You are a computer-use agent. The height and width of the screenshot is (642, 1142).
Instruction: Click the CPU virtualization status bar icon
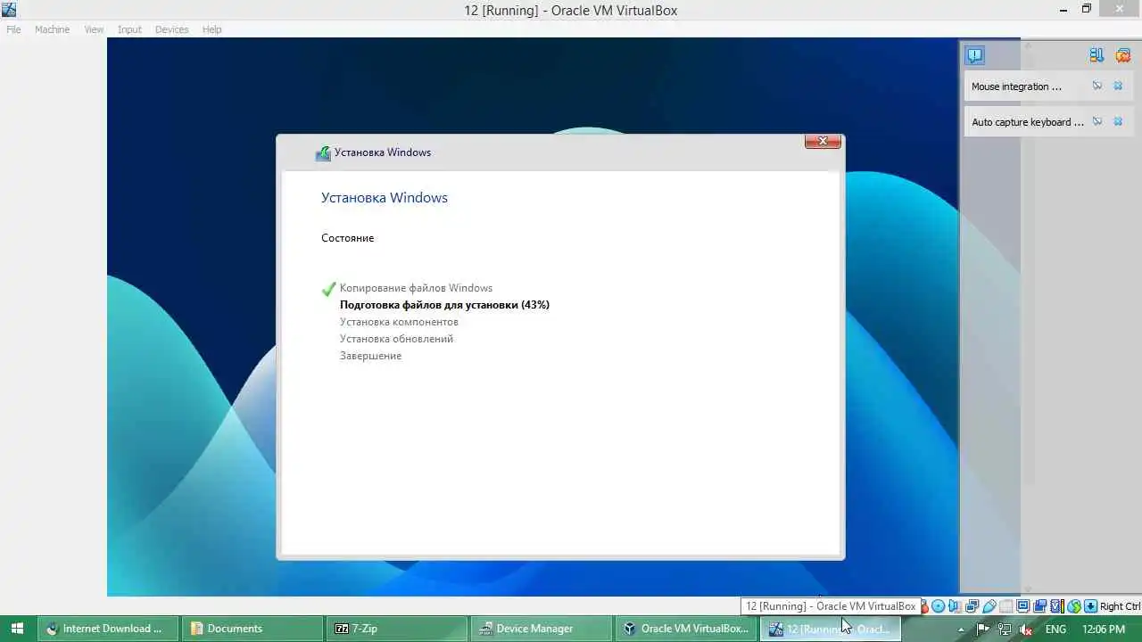(1057, 606)
